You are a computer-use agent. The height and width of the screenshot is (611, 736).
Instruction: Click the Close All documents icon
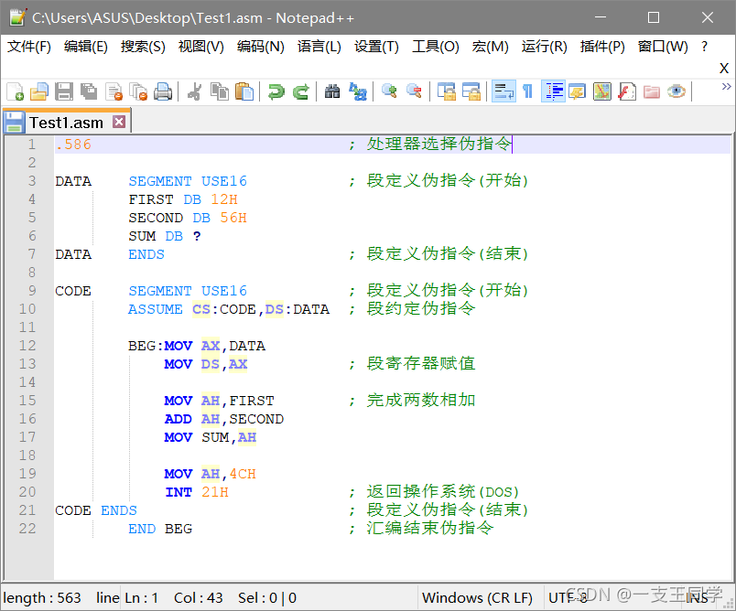[x=138, y=91]
